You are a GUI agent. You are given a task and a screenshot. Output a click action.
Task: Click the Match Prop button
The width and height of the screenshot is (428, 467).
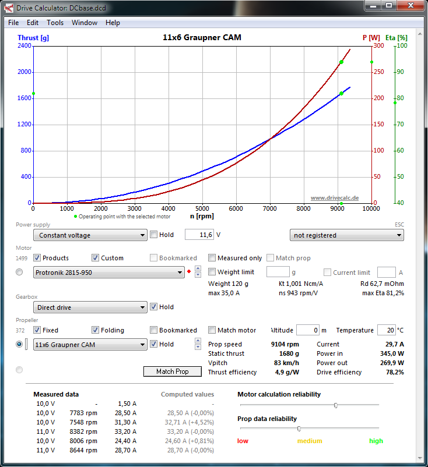pos(173,372)
